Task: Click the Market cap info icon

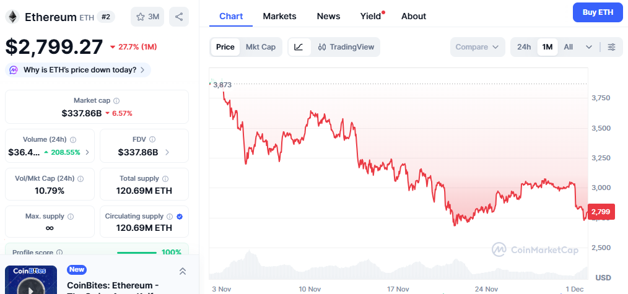Action: coord(116,100)
